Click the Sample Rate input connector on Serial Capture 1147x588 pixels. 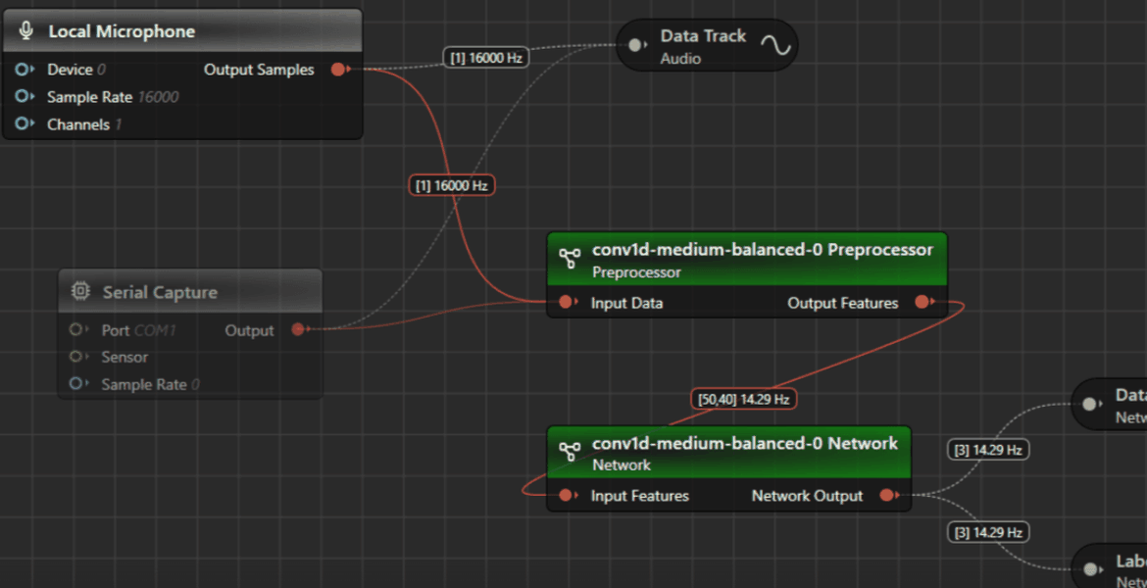77,383
